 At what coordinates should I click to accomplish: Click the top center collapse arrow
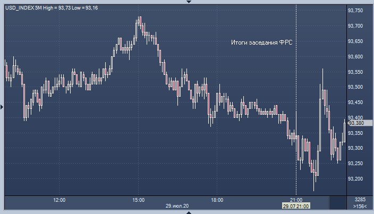[x=187, y=2]
